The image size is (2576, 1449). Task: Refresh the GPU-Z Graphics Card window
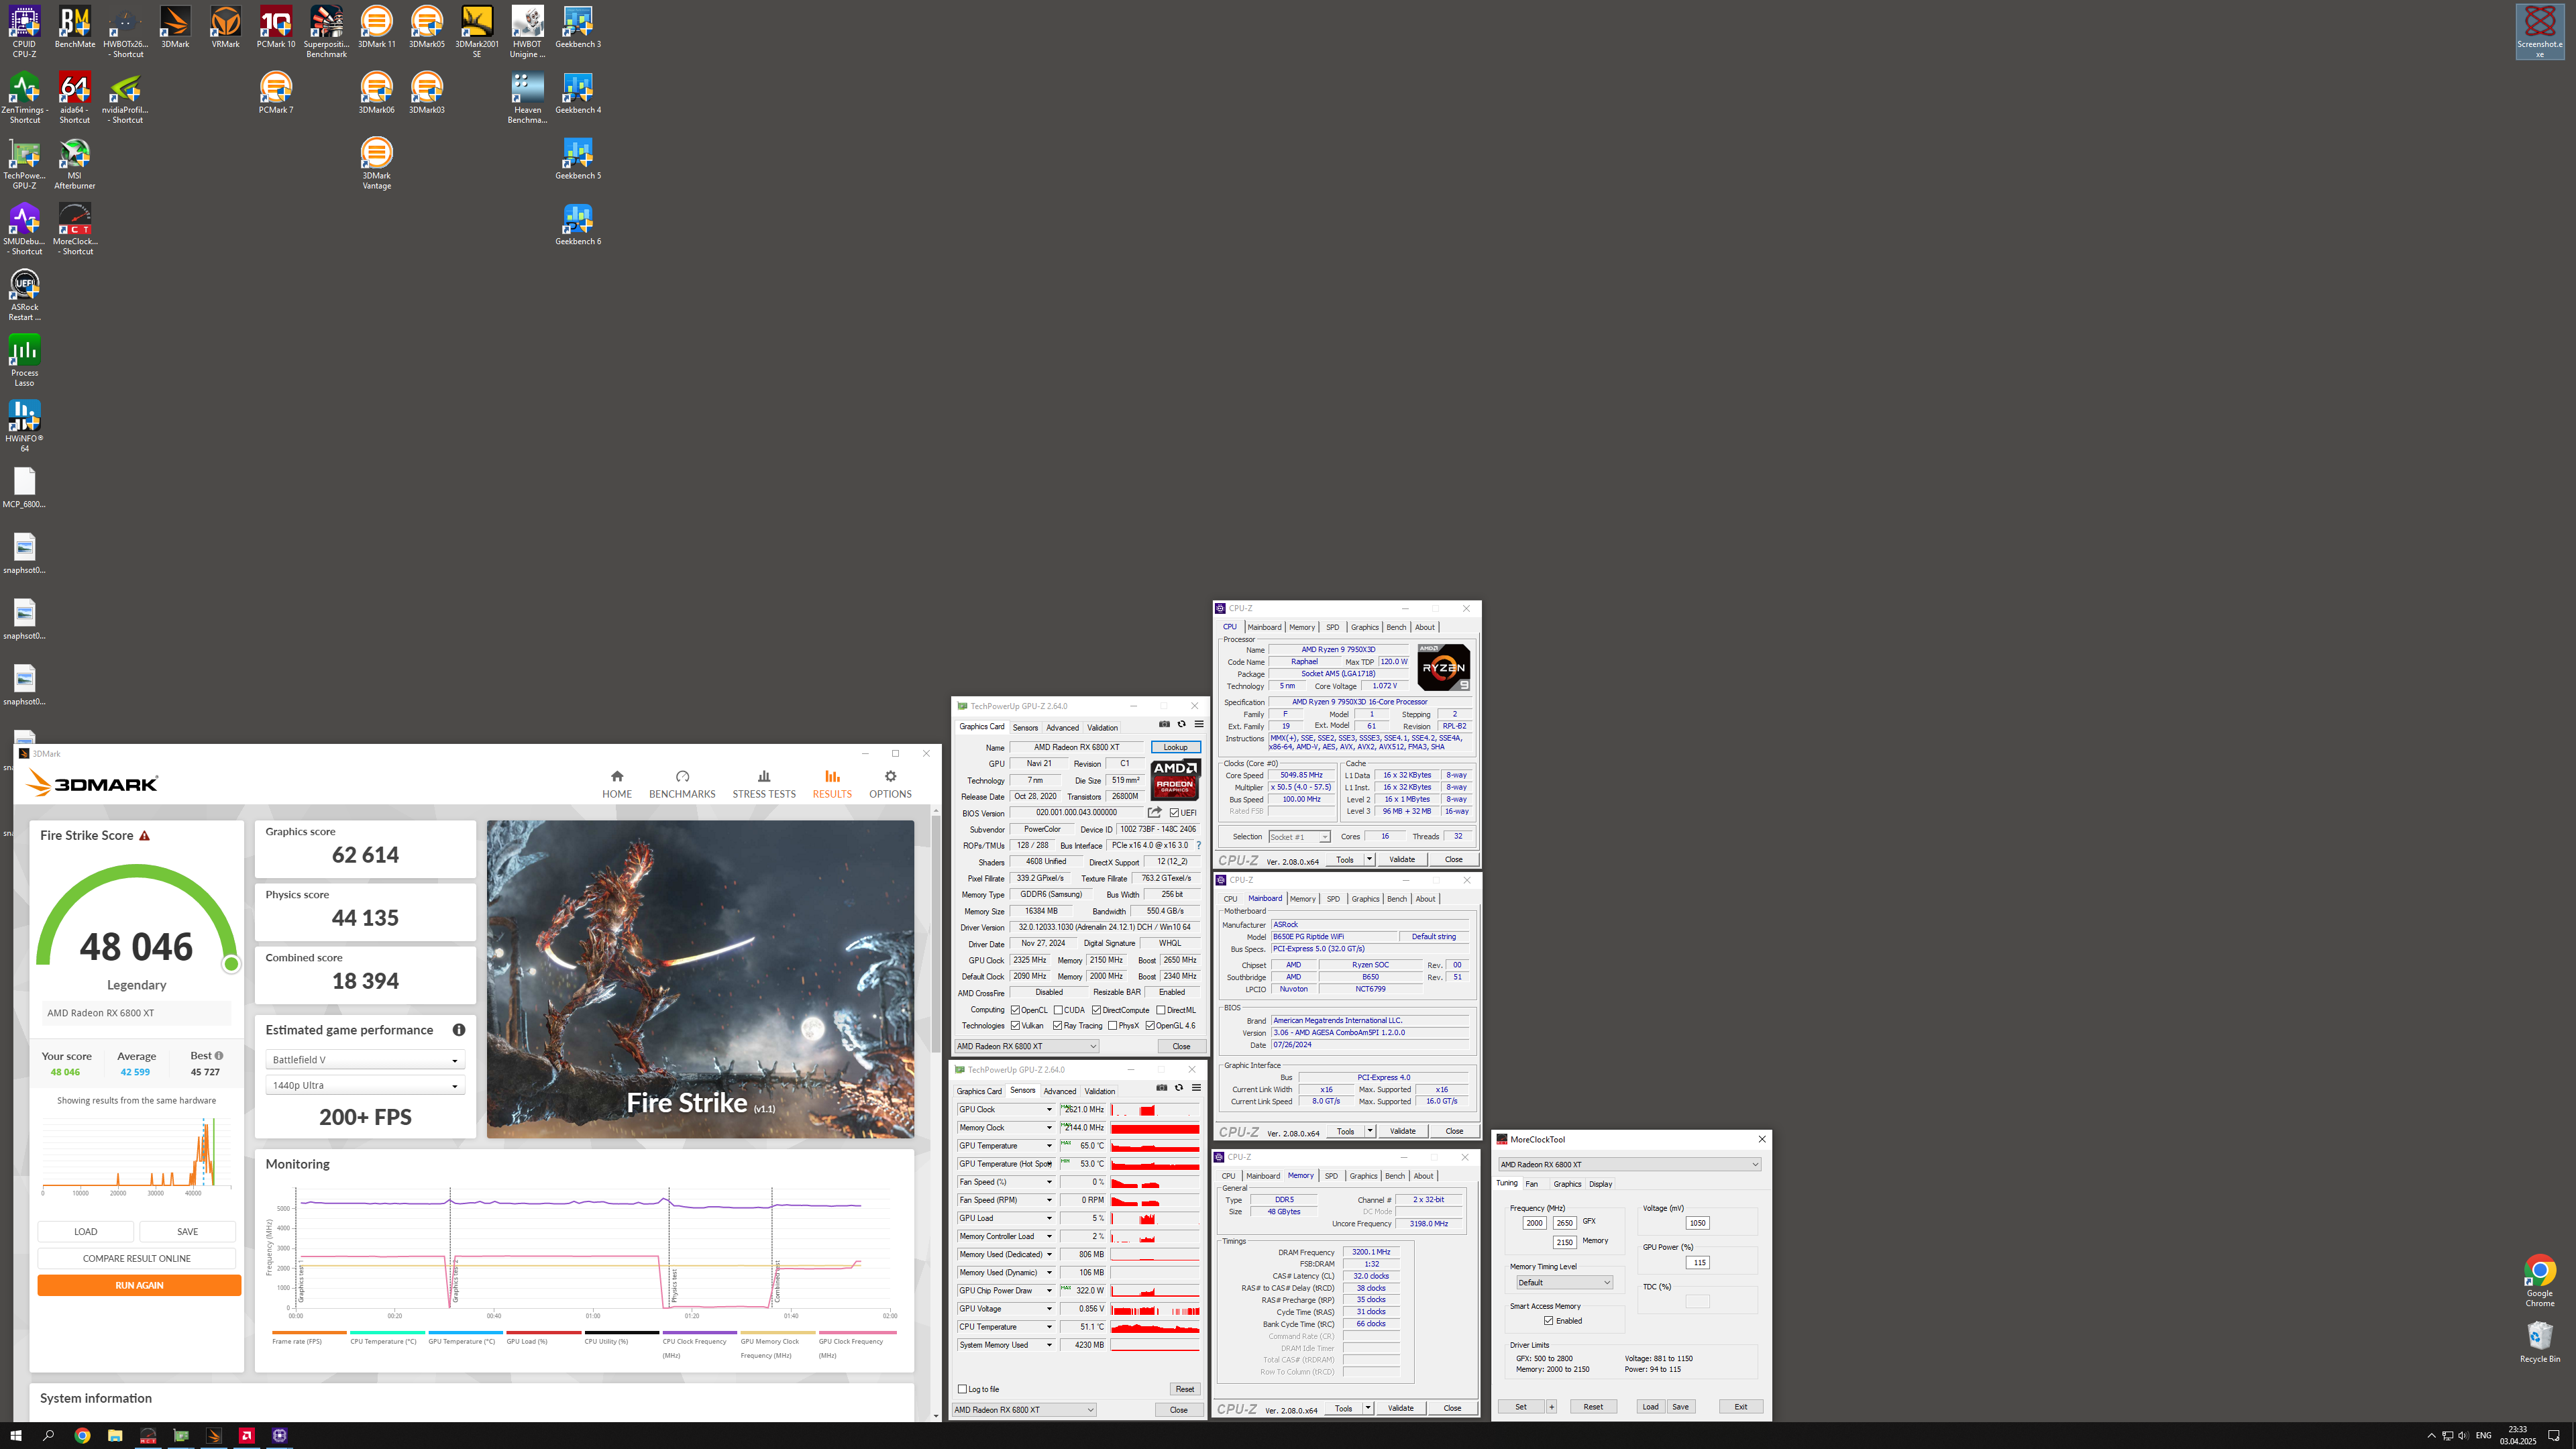click(x=1181, y=725)
